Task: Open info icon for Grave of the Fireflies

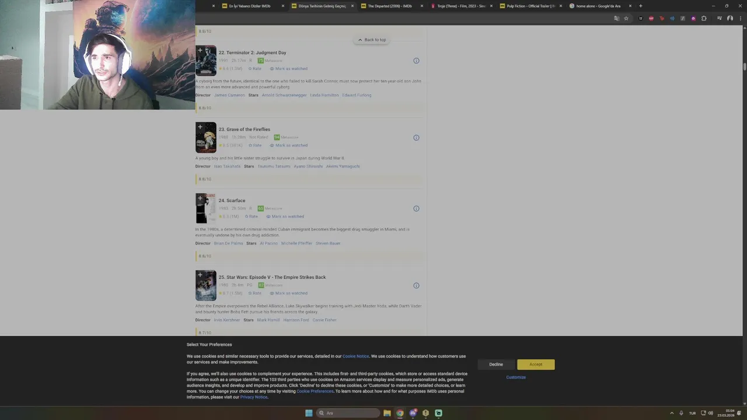Action: coord(416,138)
